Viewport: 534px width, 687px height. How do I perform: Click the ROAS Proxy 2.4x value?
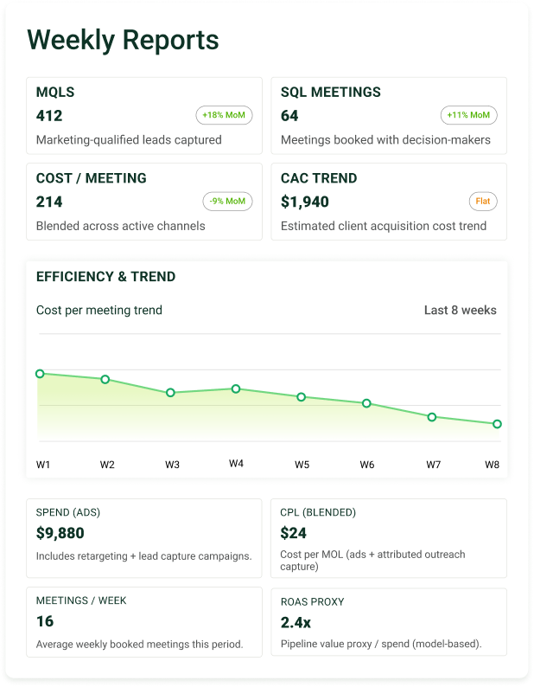(296, 622)
